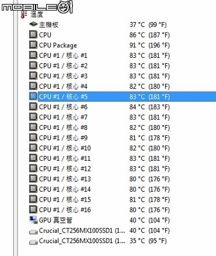The height and width of the screenshot is (256, 216).
Task: Click the chip icon for 核心 #12
Action: pyautogui.click(x=33, y=168)
